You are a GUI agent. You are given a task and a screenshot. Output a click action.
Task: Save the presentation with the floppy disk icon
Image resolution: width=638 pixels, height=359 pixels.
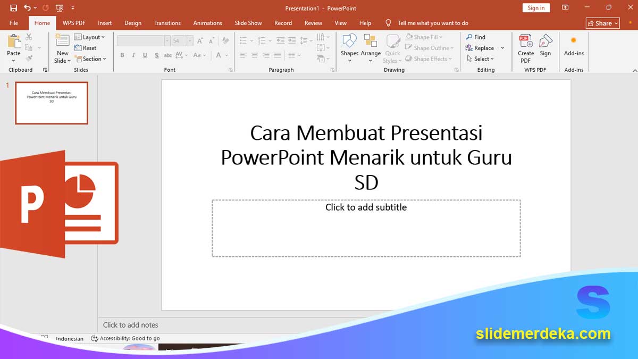tap(13, 8)
